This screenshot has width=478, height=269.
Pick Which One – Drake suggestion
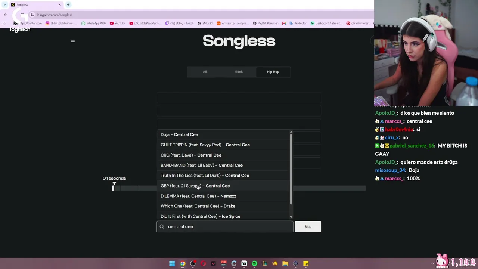223,206
